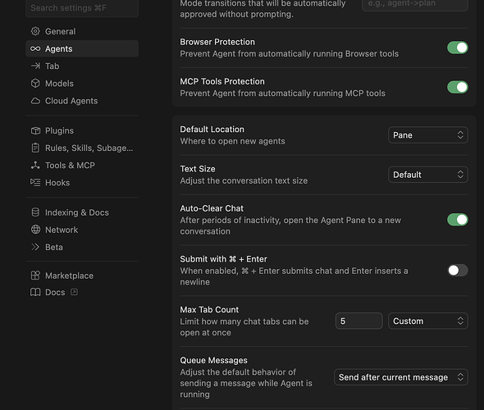Click "Adjust the conversation text size" description
484x410 pixels.
[244, 180]
